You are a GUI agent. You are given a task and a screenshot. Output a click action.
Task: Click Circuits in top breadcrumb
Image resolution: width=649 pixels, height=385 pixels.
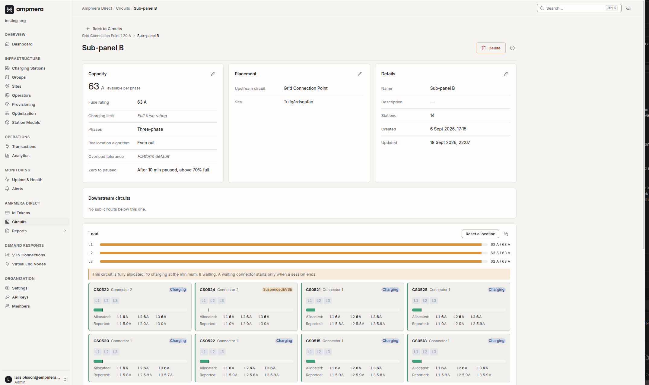click(x=123, y=8)
